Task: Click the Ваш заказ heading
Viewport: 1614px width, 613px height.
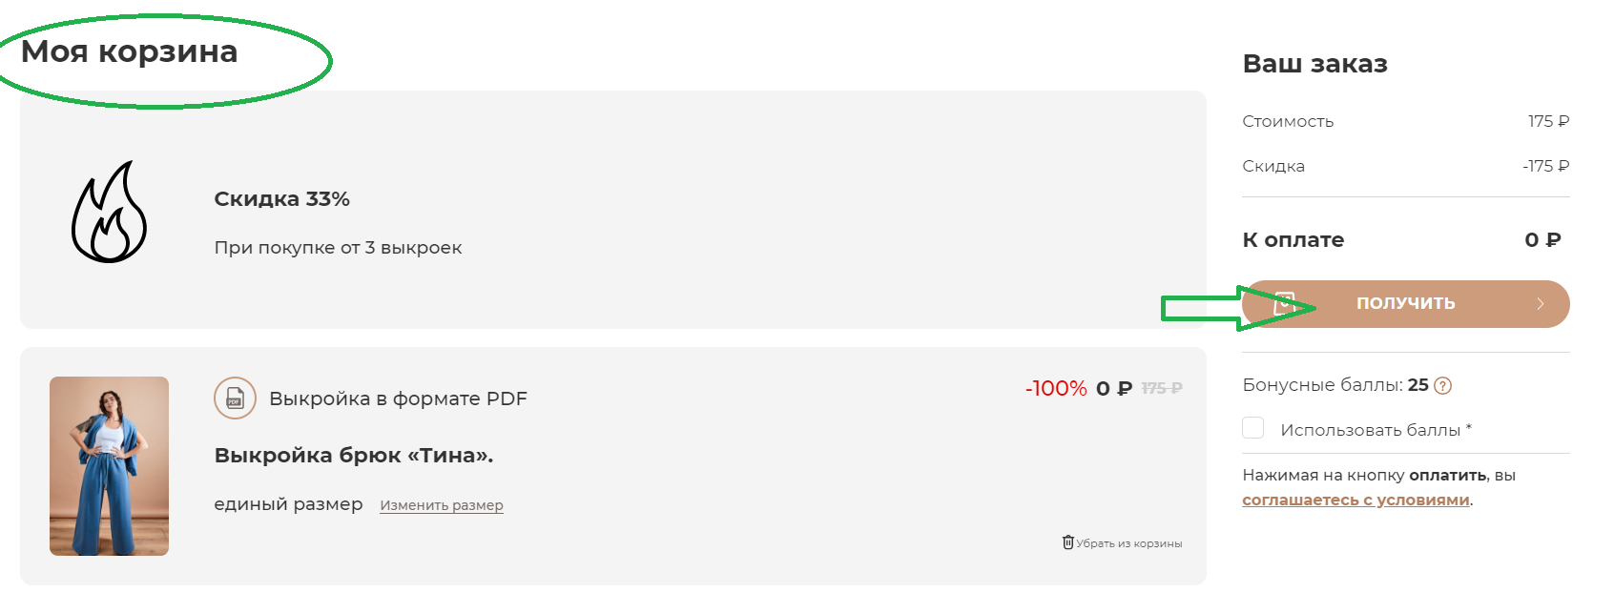Action: [x=1314, y=64]
